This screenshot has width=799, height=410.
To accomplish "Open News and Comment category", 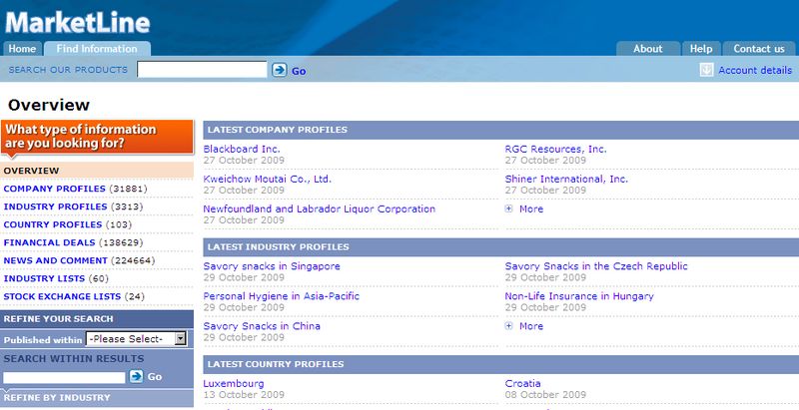I will point(55,260).
